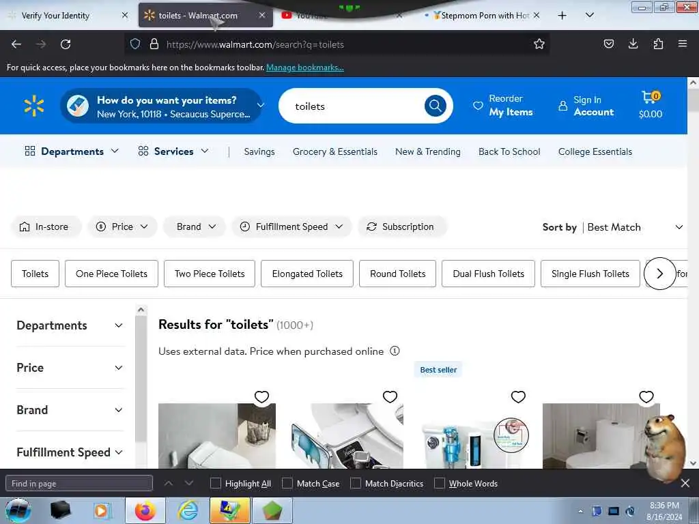Favorite the second product heart
Screen dimensions: 699x524
coord(390,396)
